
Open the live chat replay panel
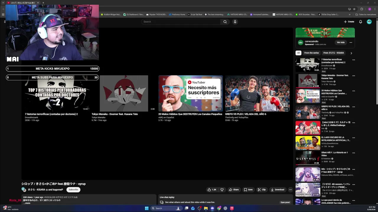point(285,202)
